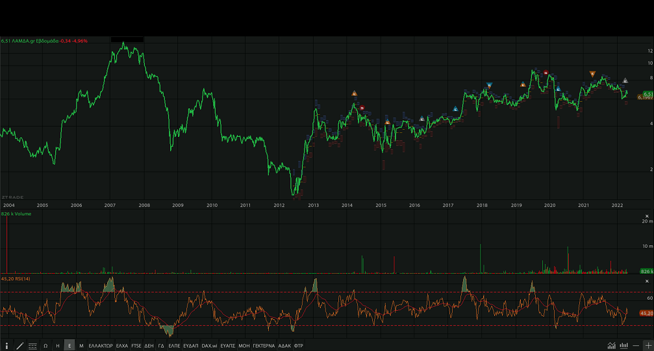Viewport: 654px width, 351px height.
Task: Open the chart type line-and-bars icon
Action: pyautogui.click(x=611, y=346)
